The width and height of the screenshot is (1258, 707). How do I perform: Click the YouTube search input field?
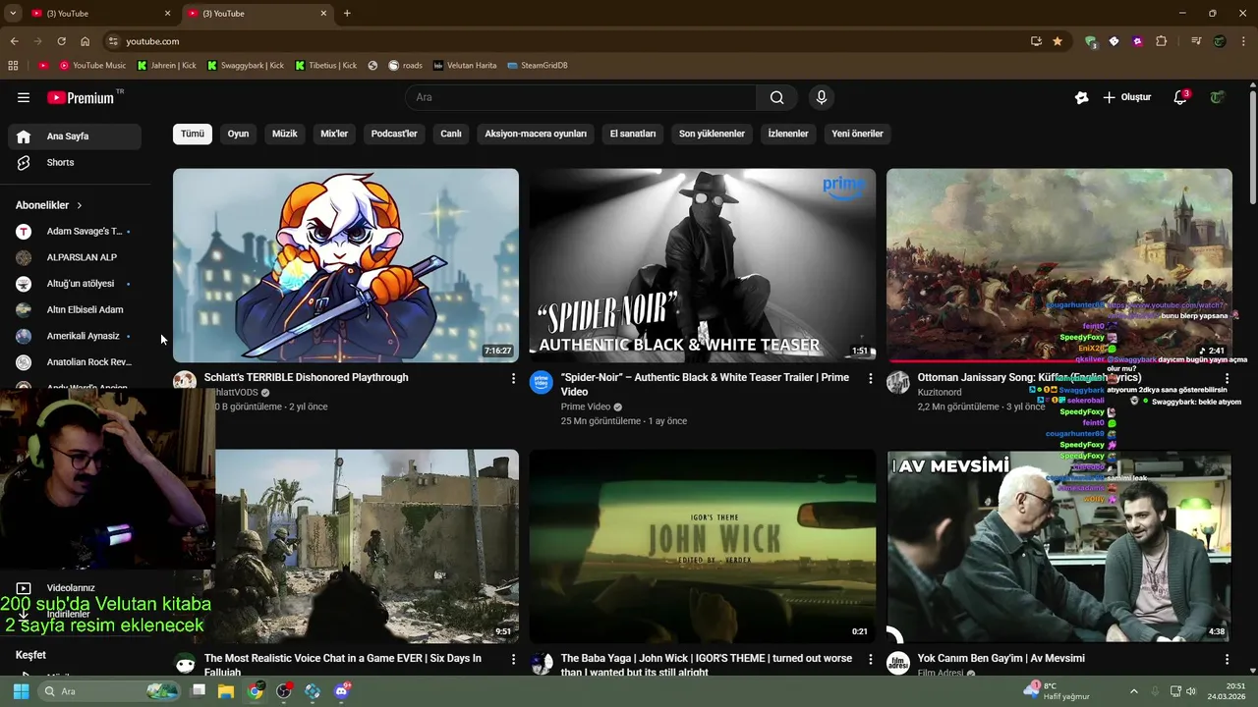pos(581,97)
